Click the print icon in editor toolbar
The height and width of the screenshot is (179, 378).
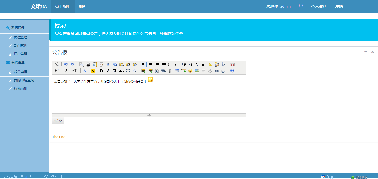tap(88, 64)
